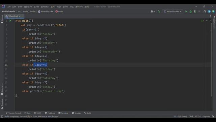Open the Problems tool window tab
216x122 pixels.
pos(50,113)
